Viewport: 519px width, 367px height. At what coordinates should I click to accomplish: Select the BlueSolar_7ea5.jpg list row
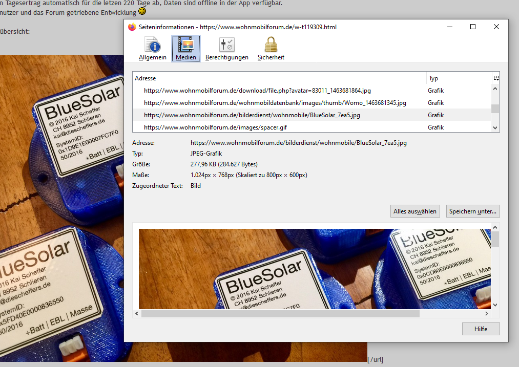[x=312, y=115]
